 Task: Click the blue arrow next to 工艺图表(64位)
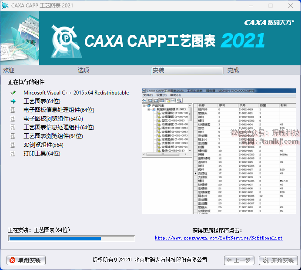click(13, 101)
